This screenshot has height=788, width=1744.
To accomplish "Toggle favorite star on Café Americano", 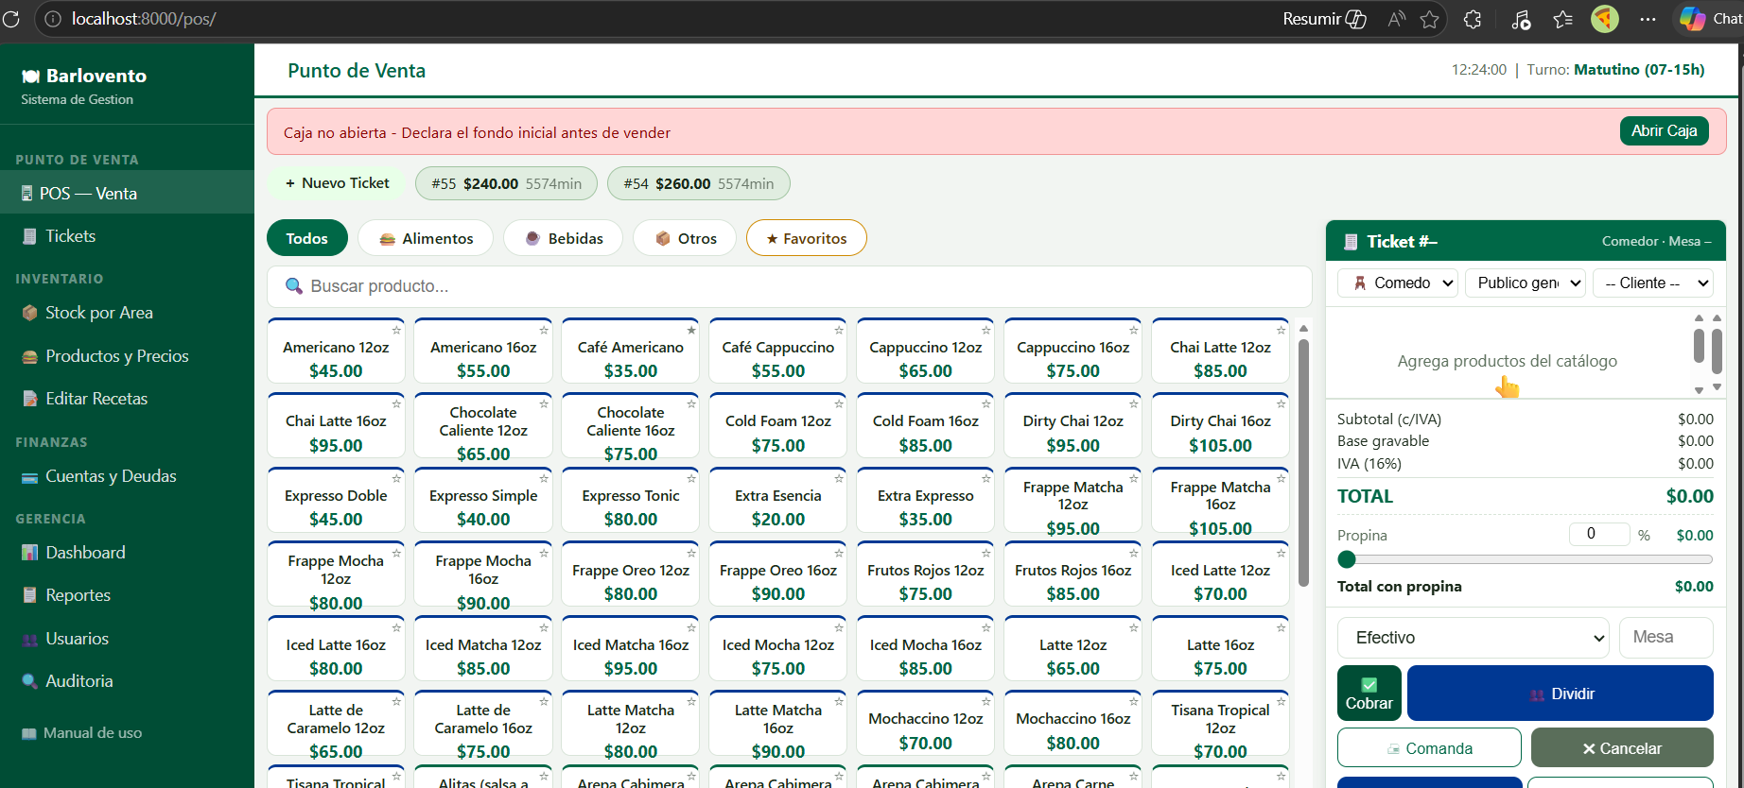I will click(x=691, y=331).
